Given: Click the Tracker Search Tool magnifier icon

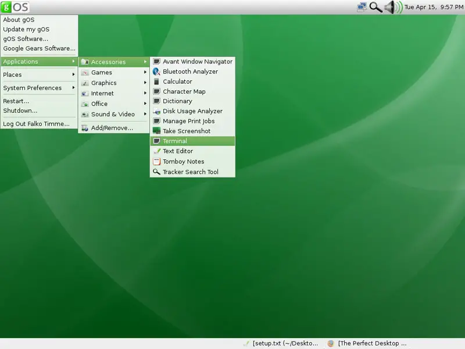Looking at the screenshot, I should click(156, 172).
